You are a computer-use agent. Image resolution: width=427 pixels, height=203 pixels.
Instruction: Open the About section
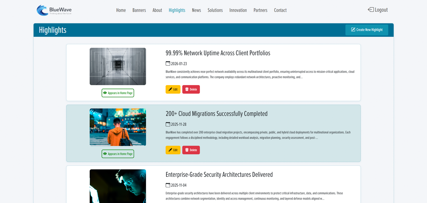click(x=157, y=10)
